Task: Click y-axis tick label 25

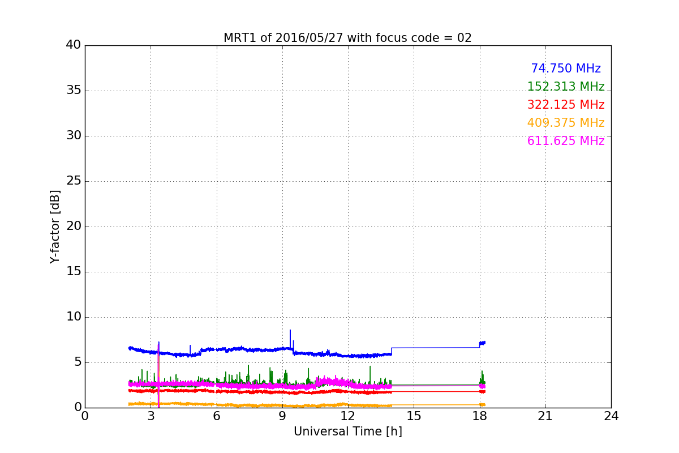Action: (x=74, y=181)
